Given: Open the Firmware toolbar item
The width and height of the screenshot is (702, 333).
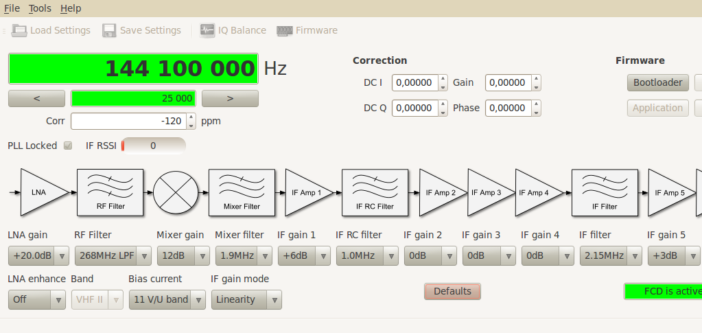Looking at the screenshot, I should [x=307, y=30].
